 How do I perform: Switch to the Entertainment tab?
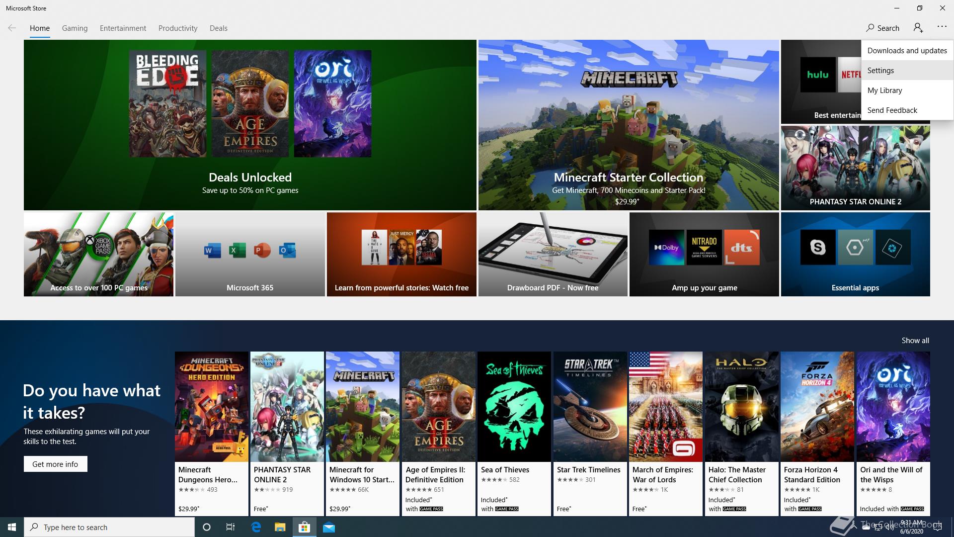[x=123, y=28]
